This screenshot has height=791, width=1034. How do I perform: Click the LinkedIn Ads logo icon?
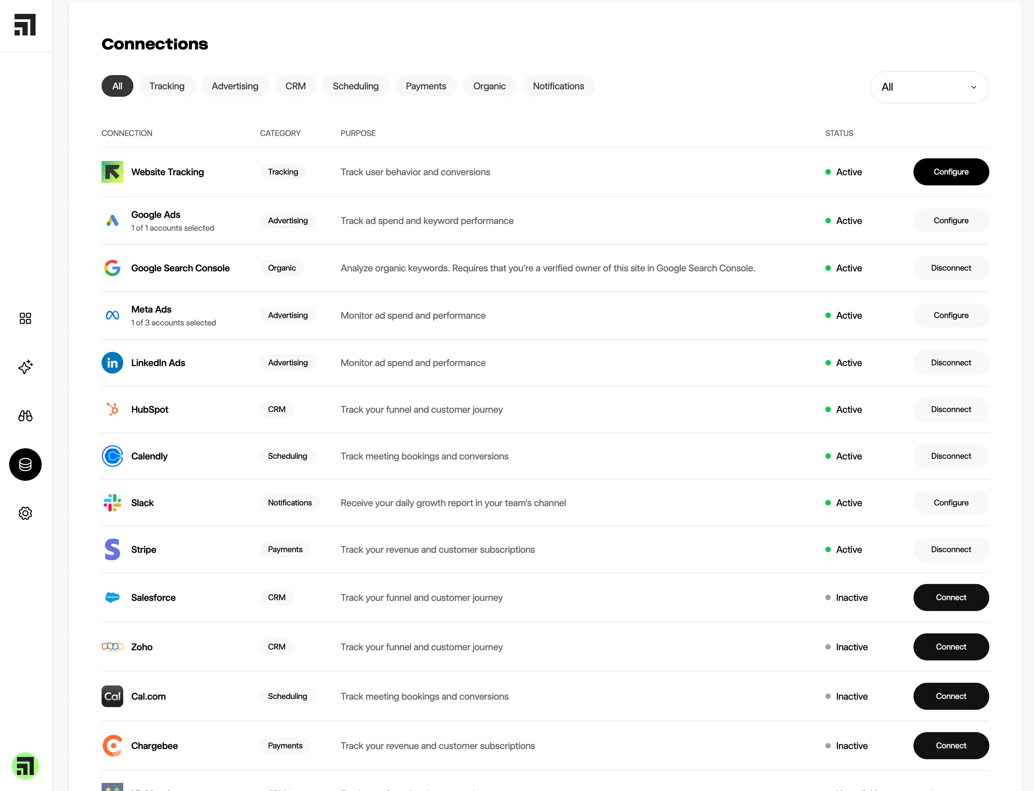pyautogui.click(x=112, y=363)
